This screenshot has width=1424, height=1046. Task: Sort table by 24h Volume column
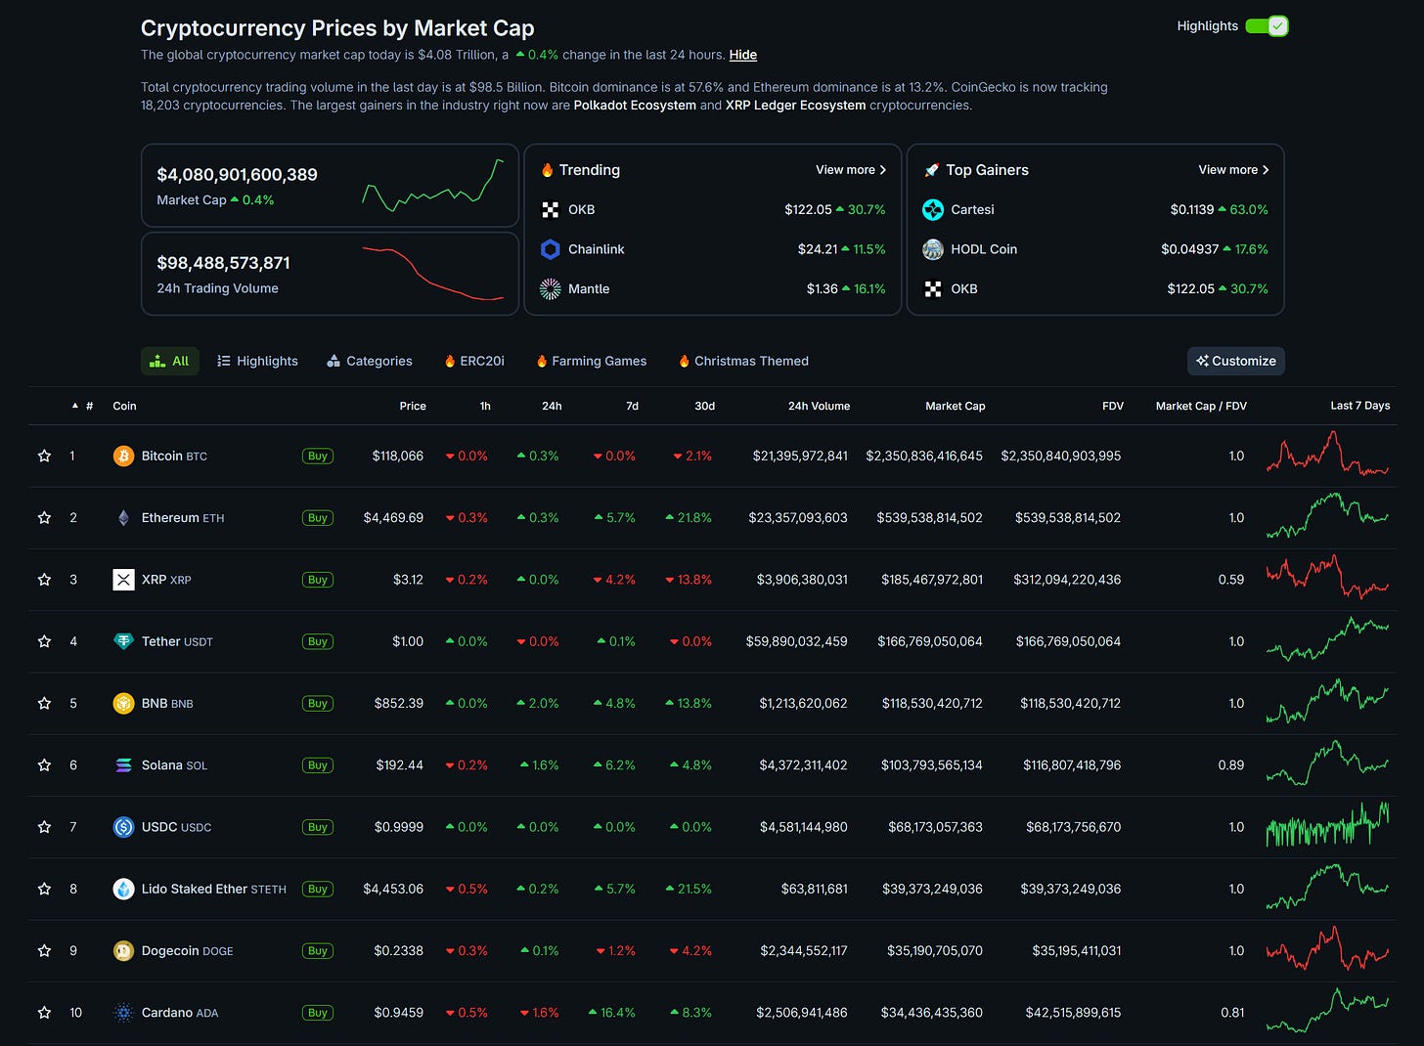tap(819, 406)
